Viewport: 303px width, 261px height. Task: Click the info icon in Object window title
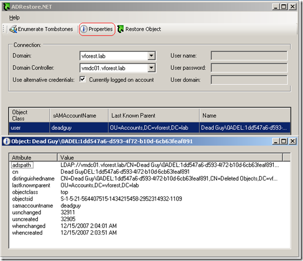[6, 141]
